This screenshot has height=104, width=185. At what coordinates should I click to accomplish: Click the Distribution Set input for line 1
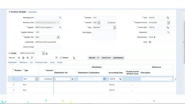tap(62, 79)
